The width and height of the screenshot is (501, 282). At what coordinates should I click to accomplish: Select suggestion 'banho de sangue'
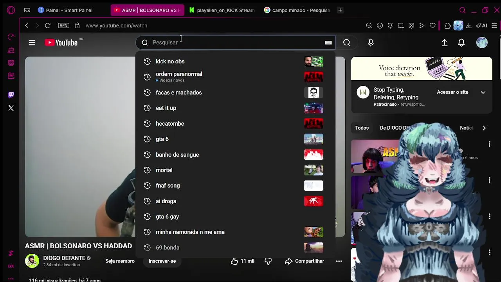coord(235,155)
